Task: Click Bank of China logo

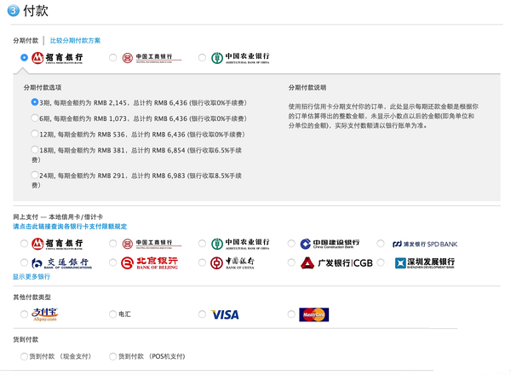Action: pos(232,262)
